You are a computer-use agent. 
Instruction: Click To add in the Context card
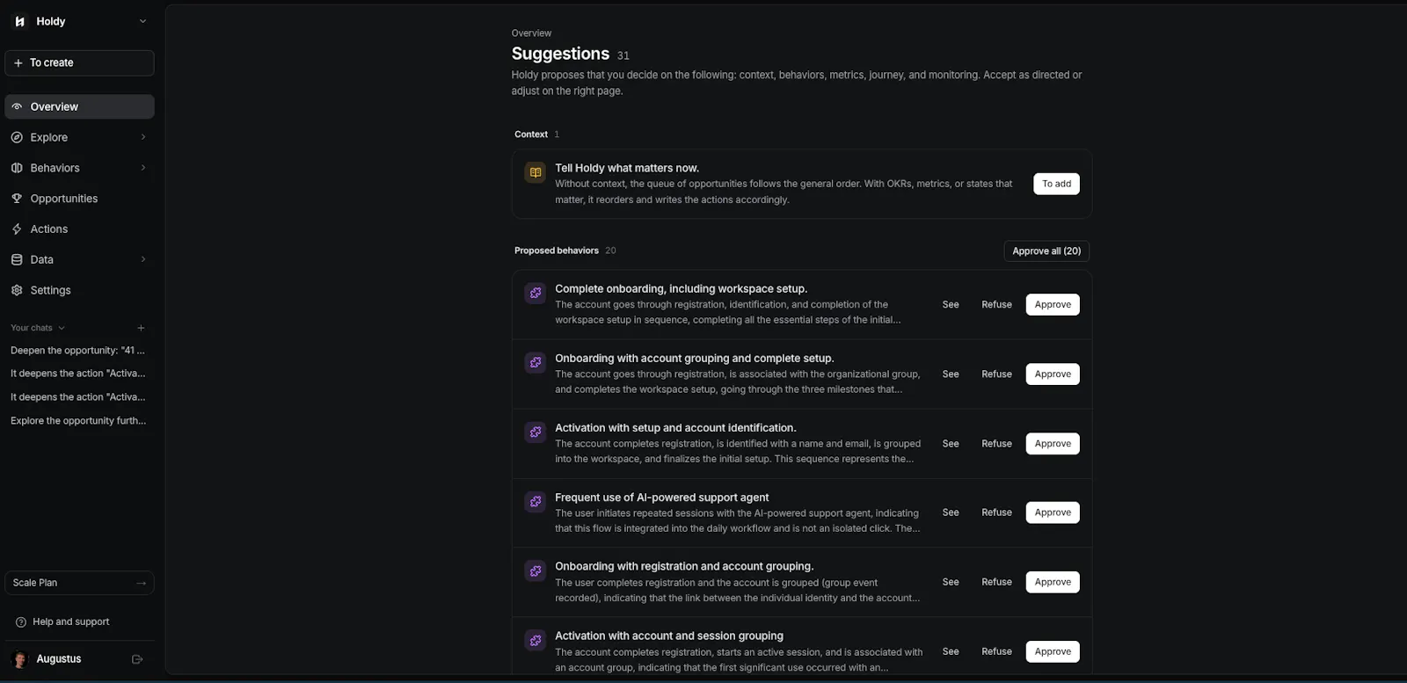(x=1056, y=184)
